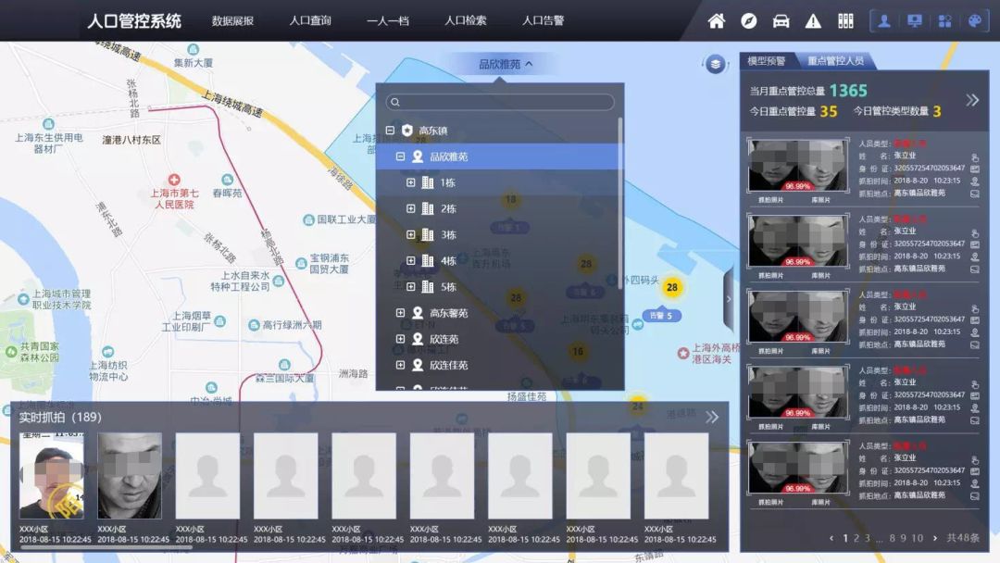1000x563 pixels.
Task: Expand the 1栋 building node
Action: pos(411,183)
